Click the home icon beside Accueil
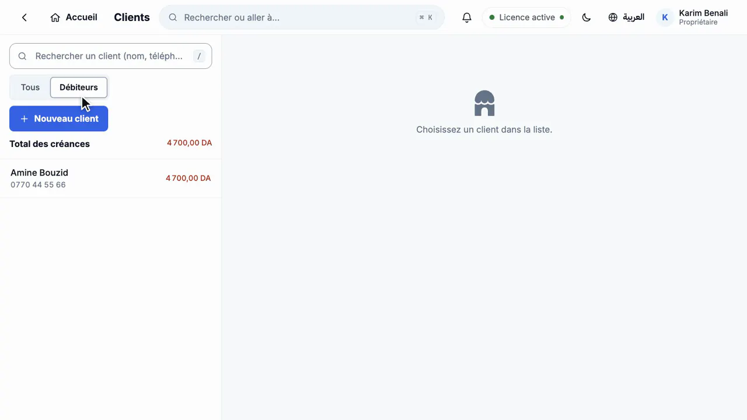Screen dimensions: 747x420 55,17
